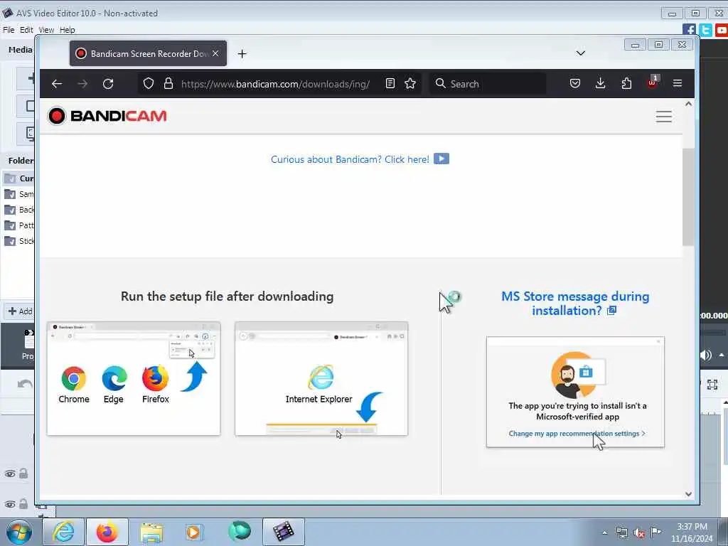The width and height of the screenshot is (728, 546).
Task: Click the bandicam.com URL address bar
Action: coord(275,84)
